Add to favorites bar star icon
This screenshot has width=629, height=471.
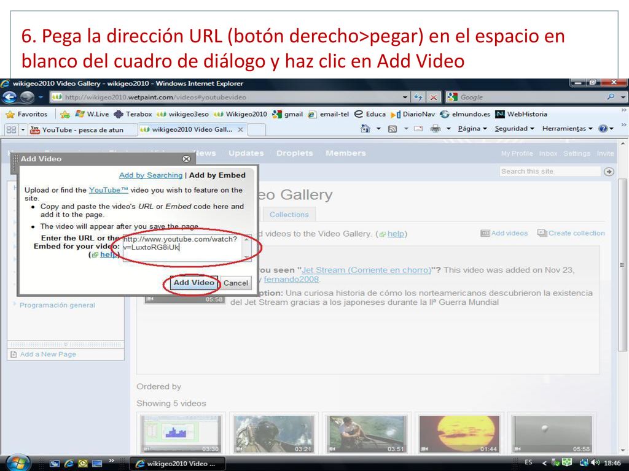64,115
